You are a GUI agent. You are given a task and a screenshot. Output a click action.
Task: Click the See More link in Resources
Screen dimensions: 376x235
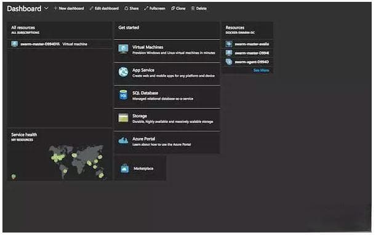tap(261, 70)
